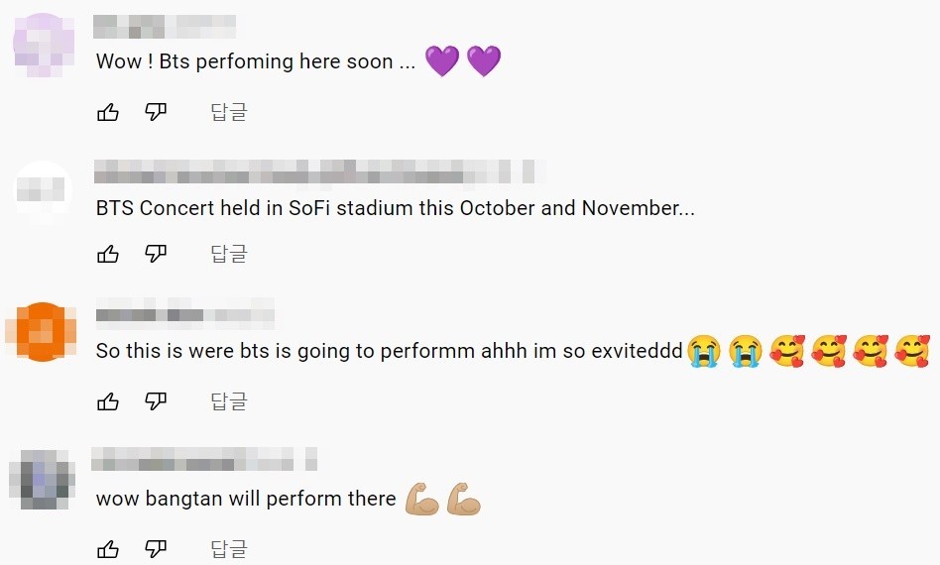Dislike the "wow bangtan will perform there" comment
This screenshot has width=940, height=565.
[156, 548]
